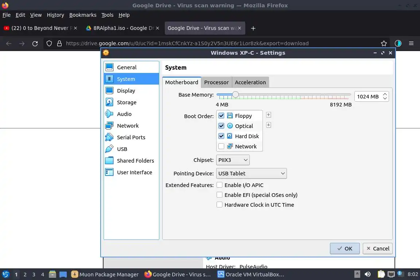Select the Hard Disk boot entry
The image size is (420, 280).
pos(247,136)
